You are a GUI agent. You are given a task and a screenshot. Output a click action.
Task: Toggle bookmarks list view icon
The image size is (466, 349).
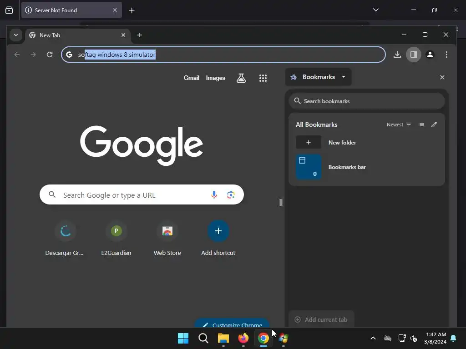coord(421,125)
